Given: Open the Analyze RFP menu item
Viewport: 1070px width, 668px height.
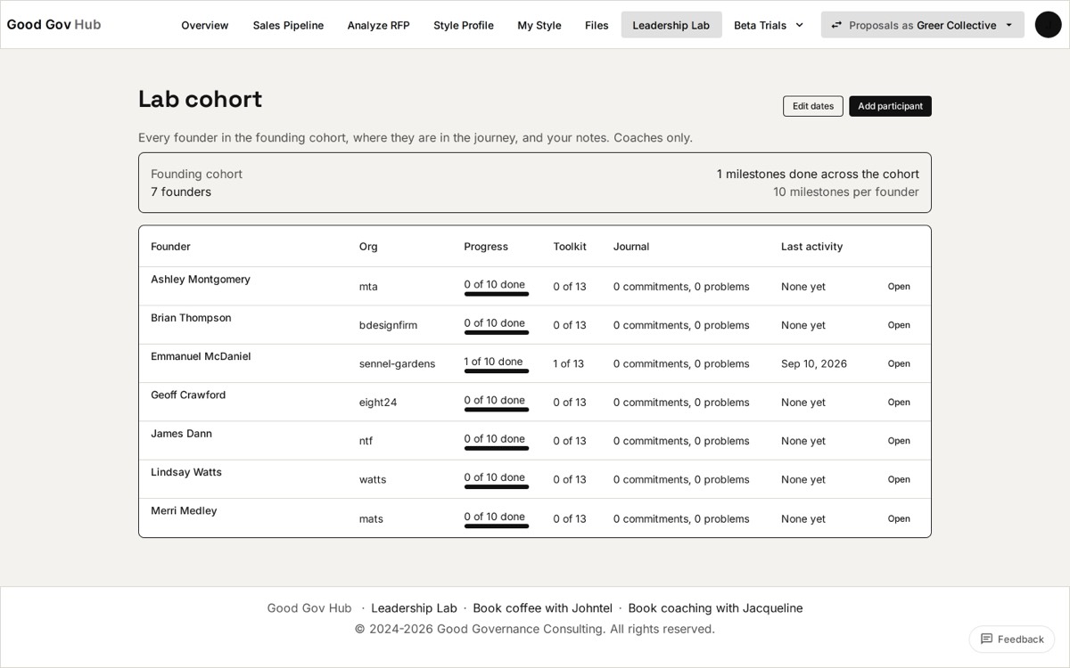Looking at the screenshot, I should 379,25.
